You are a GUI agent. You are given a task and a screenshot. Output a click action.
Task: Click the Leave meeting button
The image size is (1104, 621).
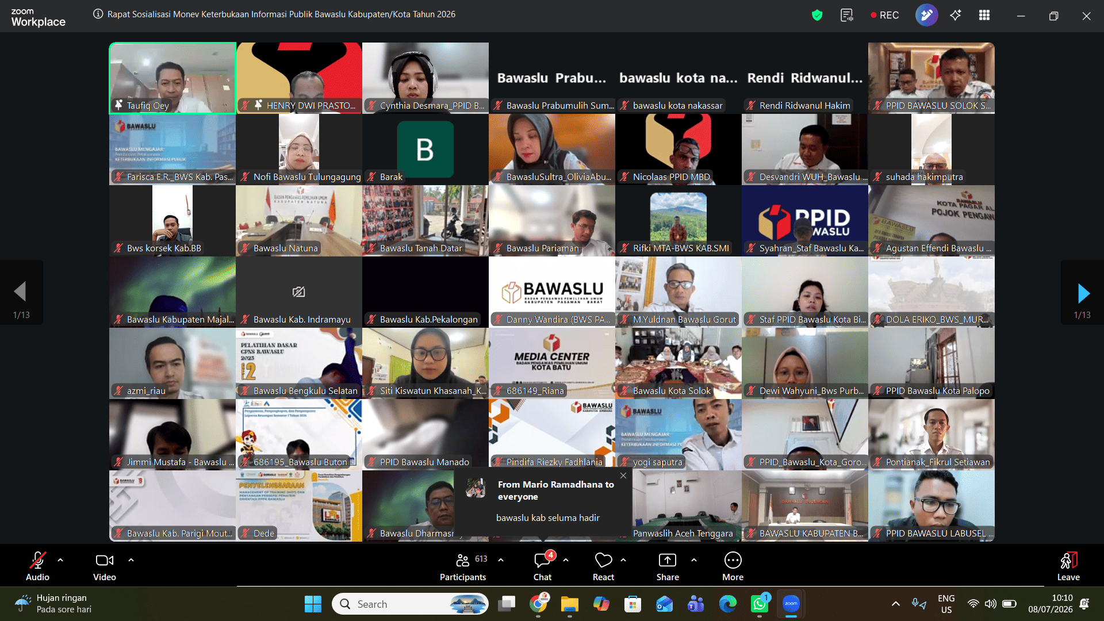click(1068, 566)
